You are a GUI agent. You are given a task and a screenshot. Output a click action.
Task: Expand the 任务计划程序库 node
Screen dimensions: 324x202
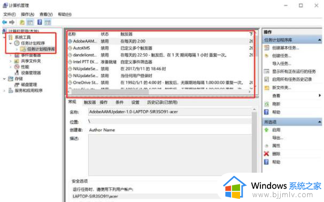pyautogui.click(x=17, y=49)
